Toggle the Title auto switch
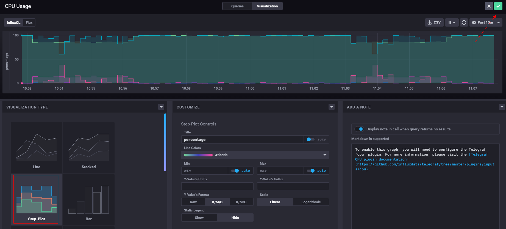506x229 pixels. 310,139
